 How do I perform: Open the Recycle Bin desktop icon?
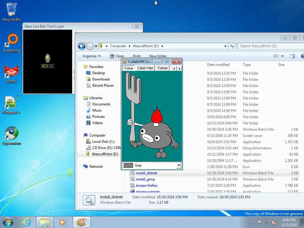coord(12,12)
